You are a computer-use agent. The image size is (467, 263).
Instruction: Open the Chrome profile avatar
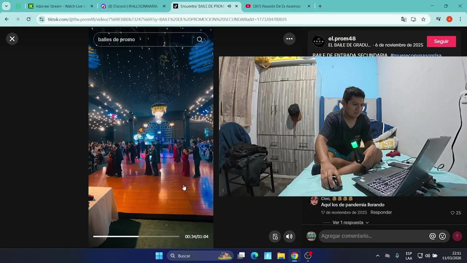(449, 19)
